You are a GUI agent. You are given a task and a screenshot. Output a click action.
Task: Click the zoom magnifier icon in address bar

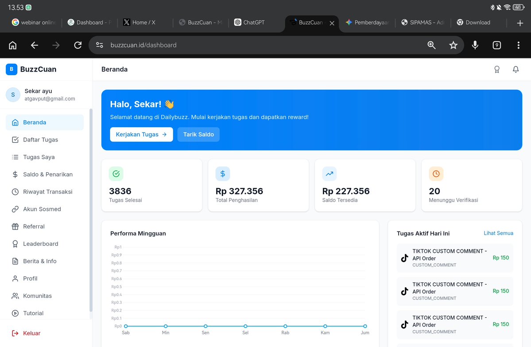pos(431,45)
